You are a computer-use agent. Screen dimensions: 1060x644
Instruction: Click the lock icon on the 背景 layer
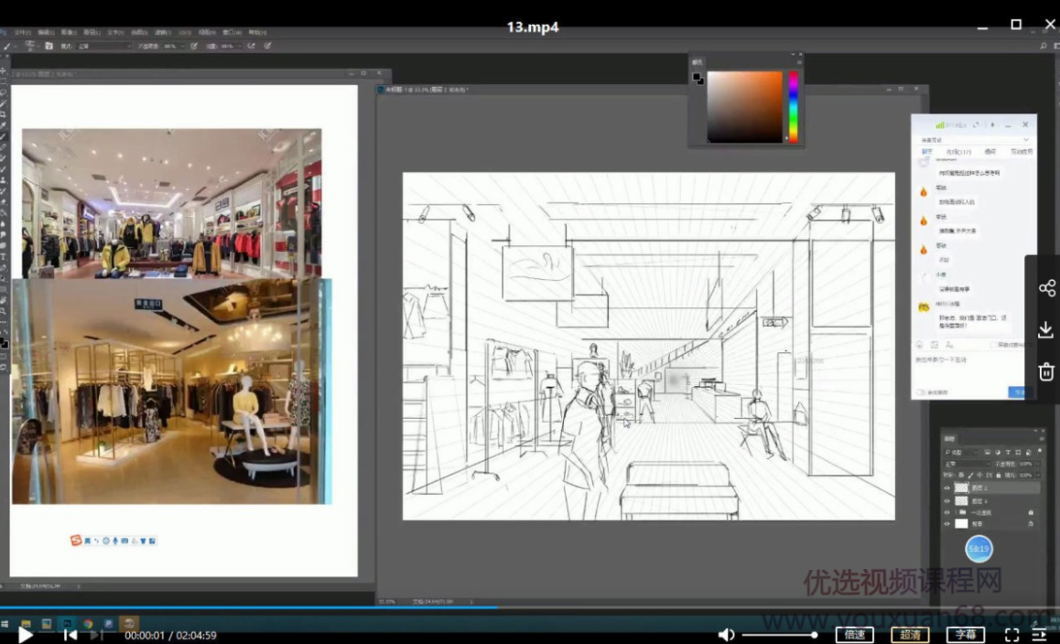(1032, 523)
